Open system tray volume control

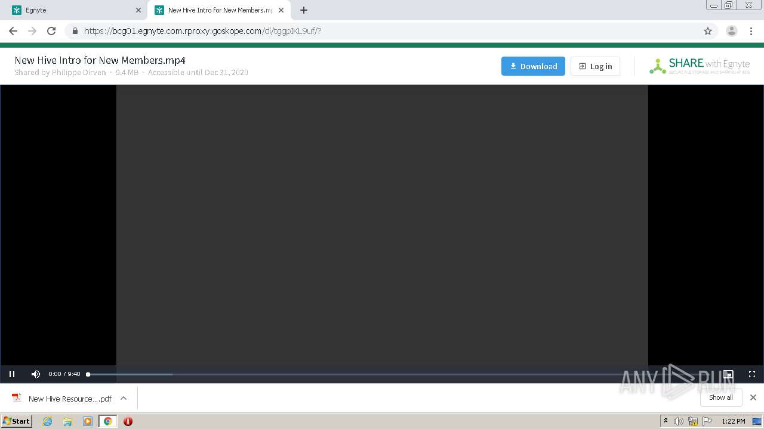679,421
